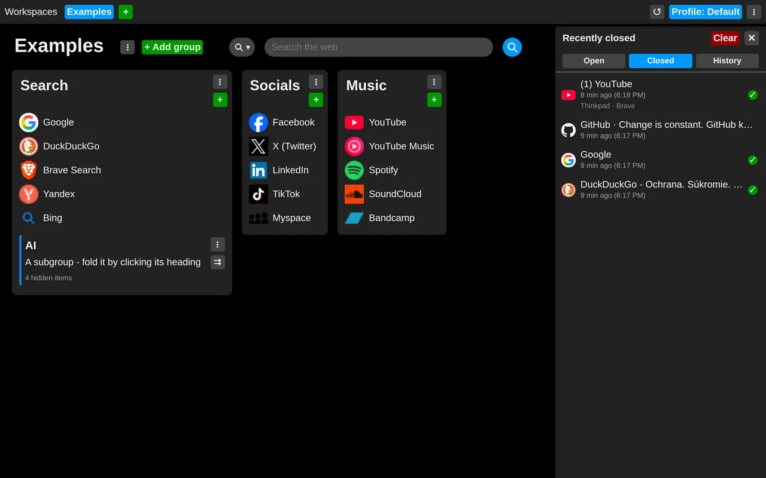Click the GitHub icon in Recently closed

(569, 130)
